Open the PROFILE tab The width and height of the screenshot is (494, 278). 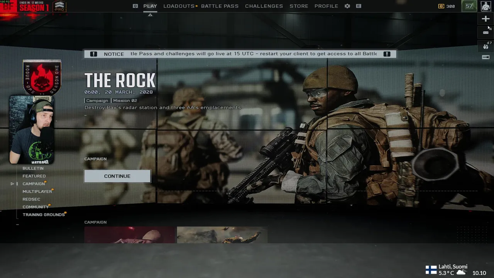[x=326, y=6]
